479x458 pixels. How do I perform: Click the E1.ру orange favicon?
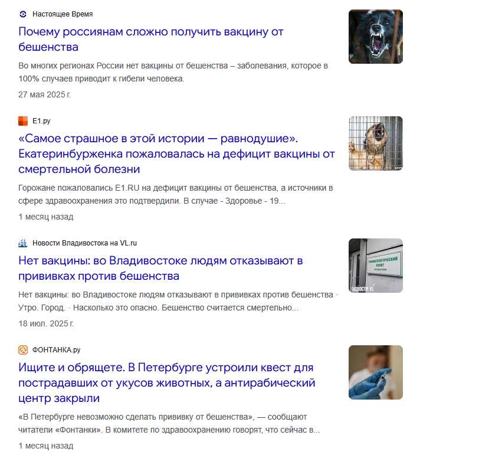point(23,121)
